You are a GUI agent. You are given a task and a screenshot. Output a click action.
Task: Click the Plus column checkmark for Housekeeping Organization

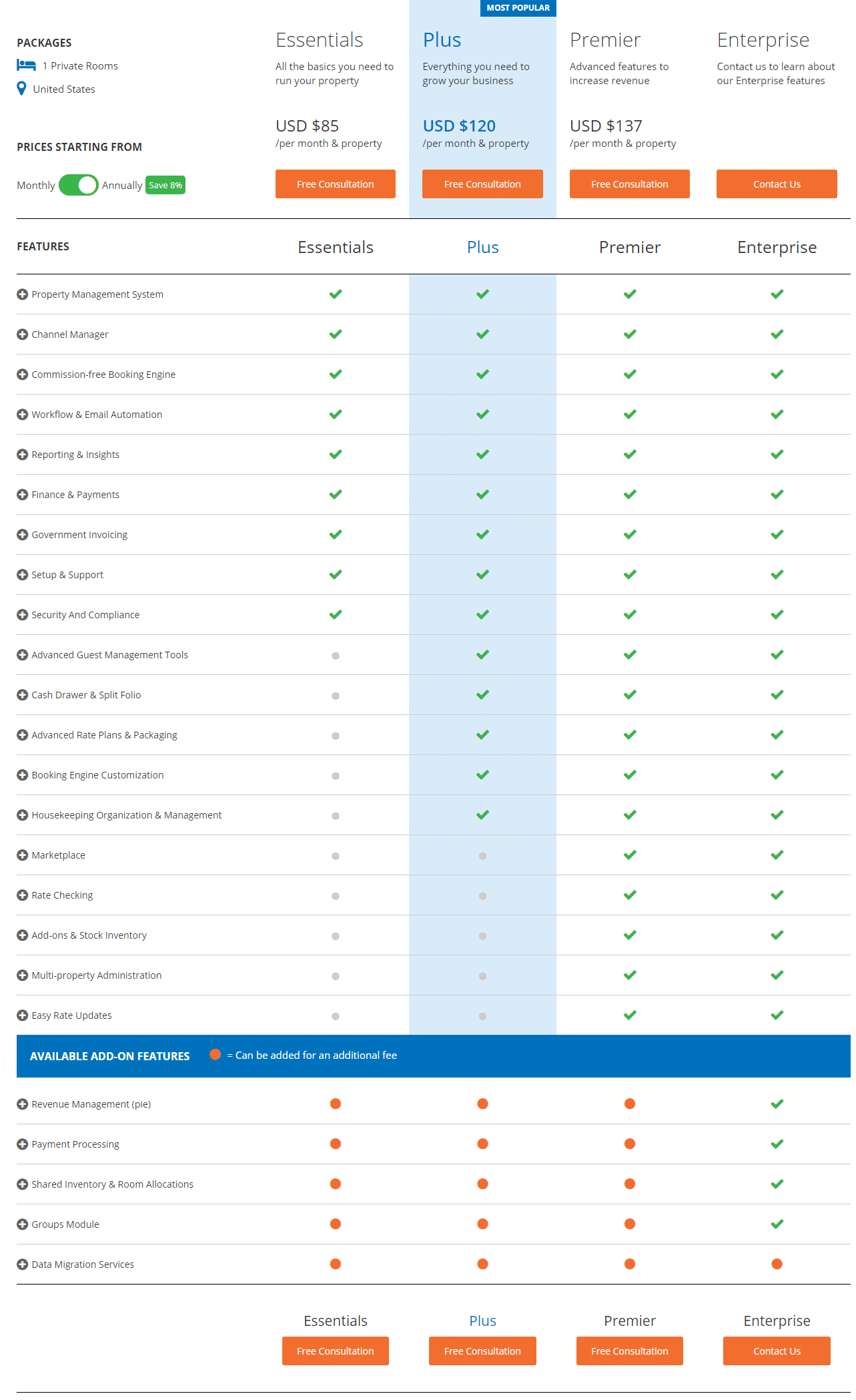(x=482, y=814)
